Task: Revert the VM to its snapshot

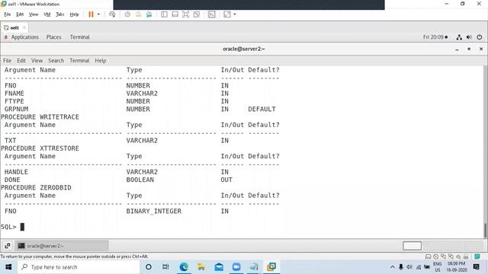Action: click(138, 14)
